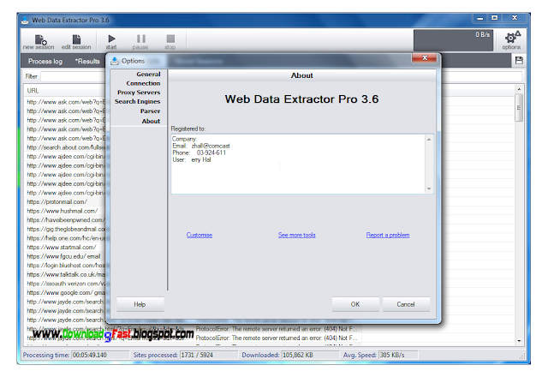This screenshot has width=548, height=377.
Task: Select the https://haveibeenpwned.com row
Action: 65,220
